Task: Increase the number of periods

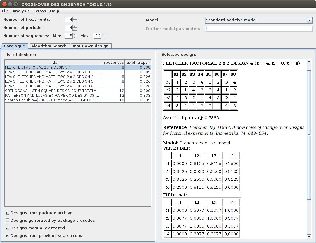Action: [x=75, y=26]
